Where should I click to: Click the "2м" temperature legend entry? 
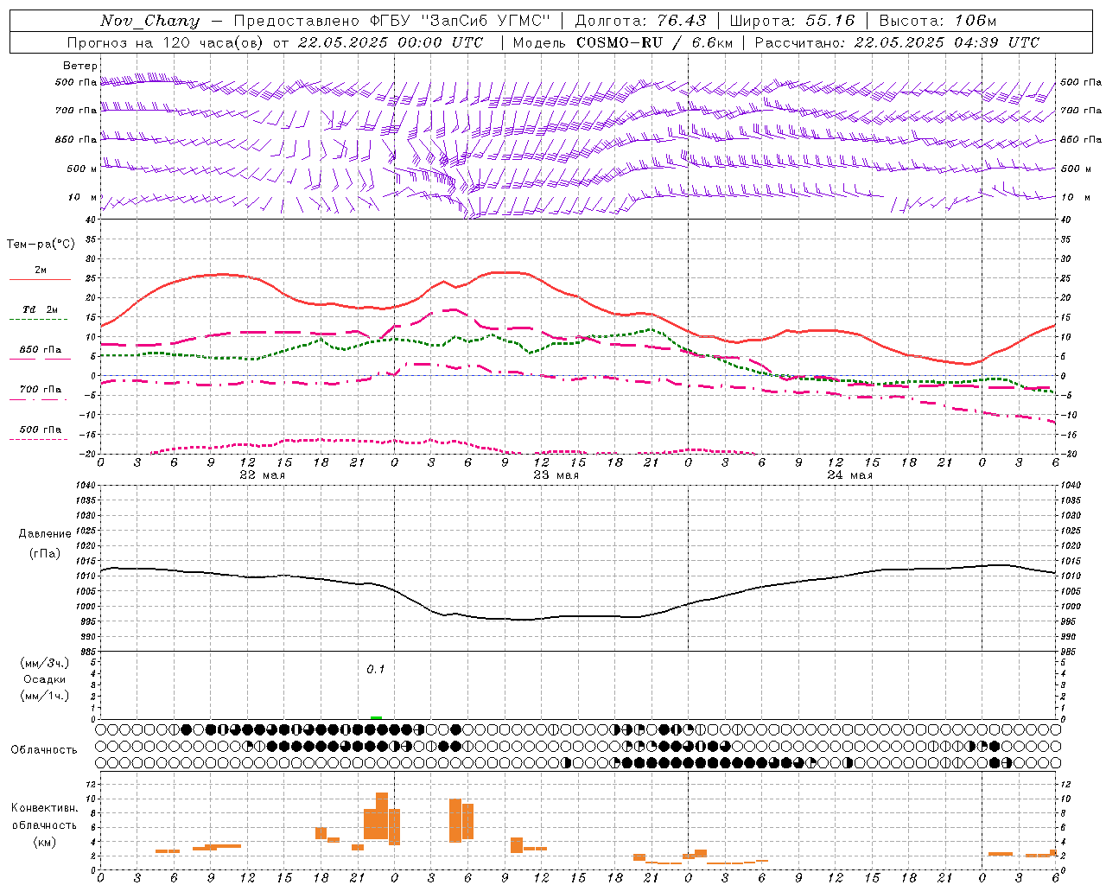(x=41, y=271)
